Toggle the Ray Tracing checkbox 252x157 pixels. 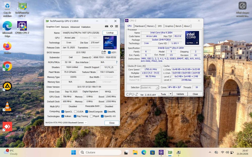[75, 116]
